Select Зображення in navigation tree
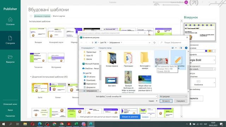Image resolution: width=226 pixels, height=127 pixels. 90,91
